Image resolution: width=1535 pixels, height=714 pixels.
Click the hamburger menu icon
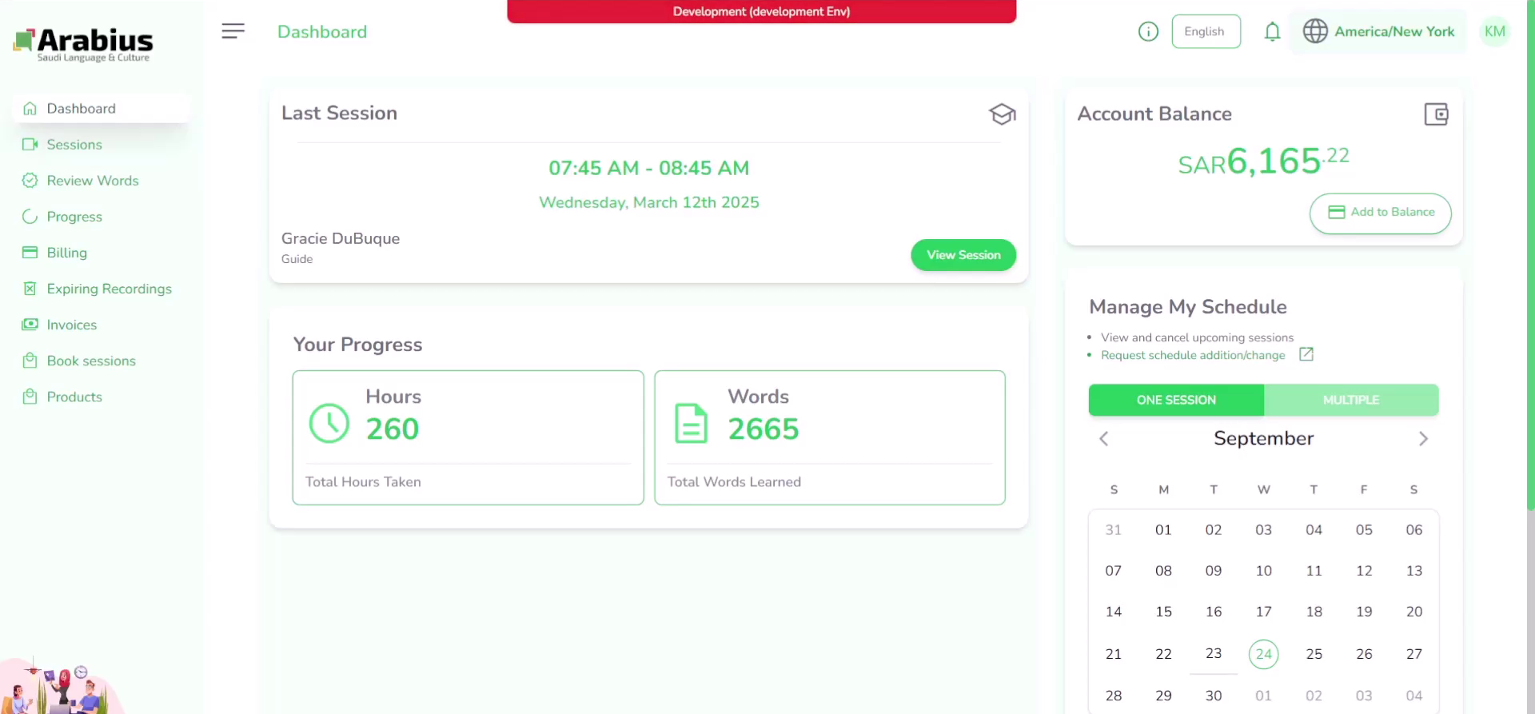click(233, 31)
